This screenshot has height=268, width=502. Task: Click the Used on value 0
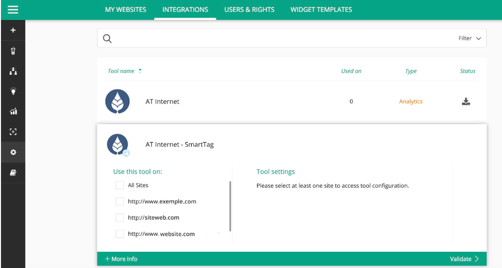(x=351, y=102)
